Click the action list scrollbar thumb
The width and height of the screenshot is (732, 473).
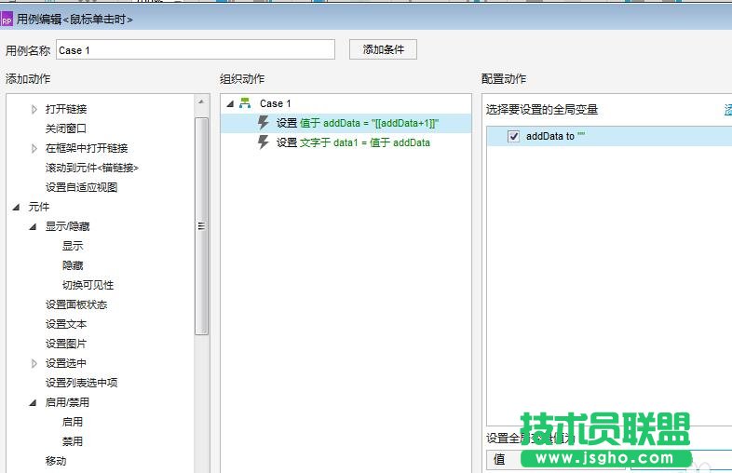click(201, 226)
